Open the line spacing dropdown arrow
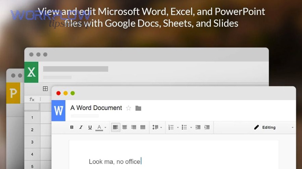302x169 pixels. [161, 127]
